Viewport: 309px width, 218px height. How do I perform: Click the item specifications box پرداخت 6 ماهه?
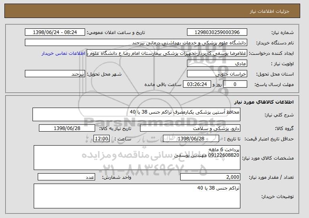137,158
